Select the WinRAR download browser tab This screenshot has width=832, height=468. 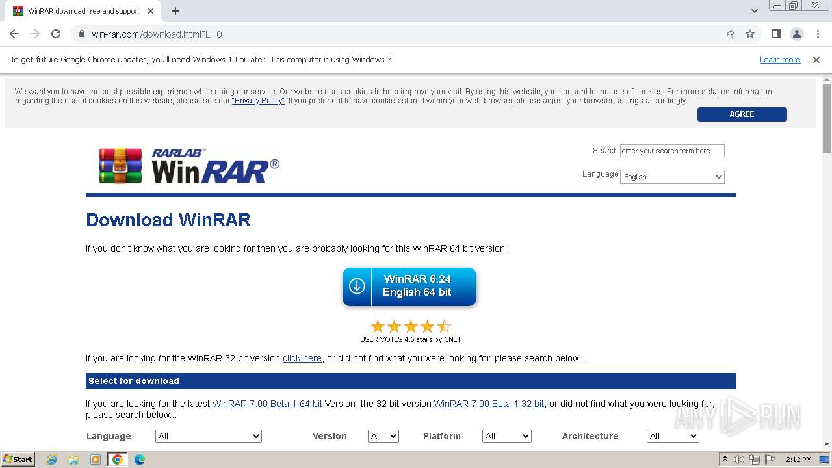pyautogui.click(x=83, y=11)
